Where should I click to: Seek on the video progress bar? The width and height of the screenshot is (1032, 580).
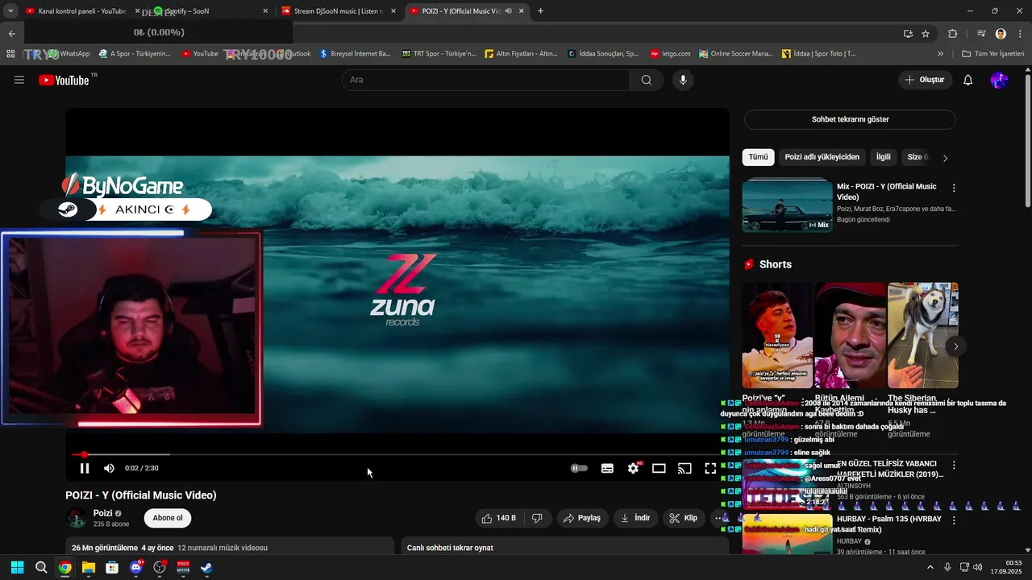pos(397,454)
